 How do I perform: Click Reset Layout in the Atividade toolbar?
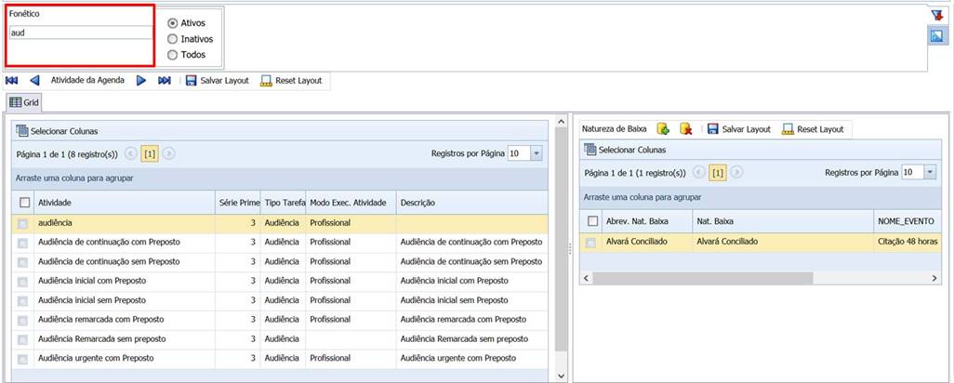291,80
